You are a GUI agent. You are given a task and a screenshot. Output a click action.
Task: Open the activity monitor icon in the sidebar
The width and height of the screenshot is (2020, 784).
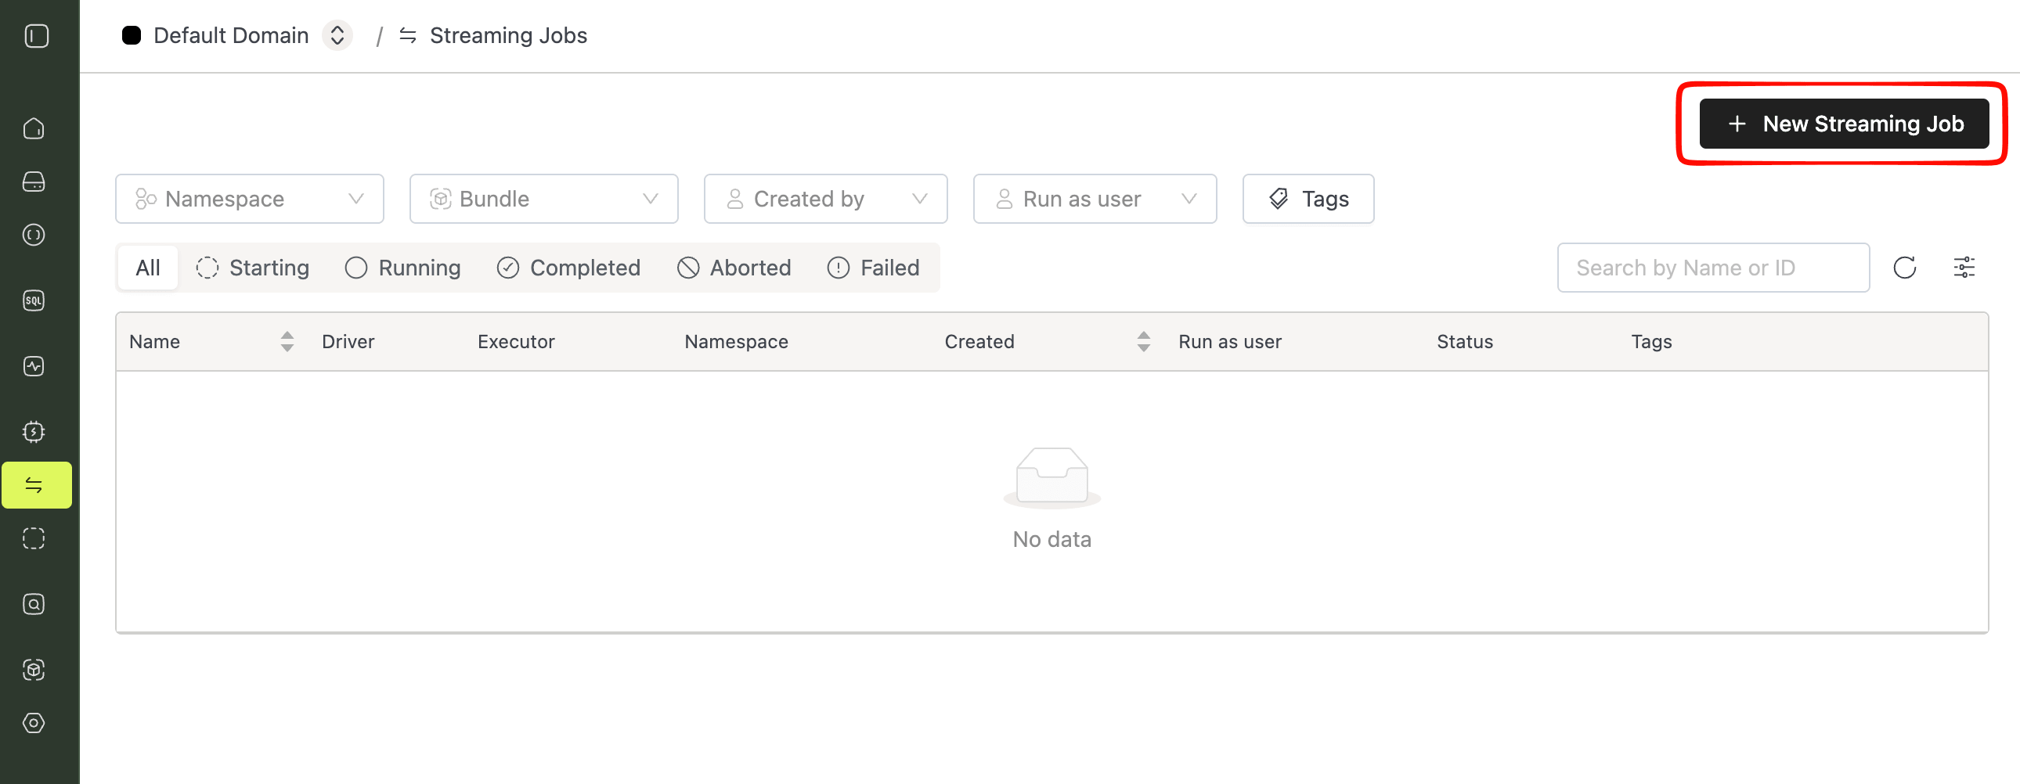[34, 366]
